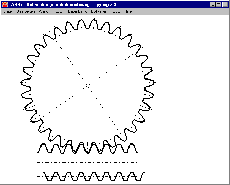Open the OLE menu
Image resolution: width=230 pixels, height=185 pixels.
116,11
